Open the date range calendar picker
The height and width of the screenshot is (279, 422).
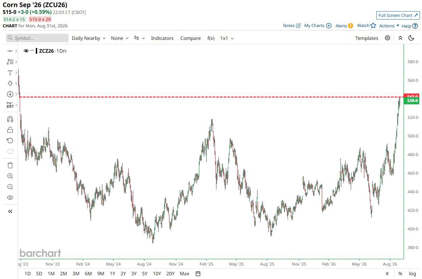(198, 274)
